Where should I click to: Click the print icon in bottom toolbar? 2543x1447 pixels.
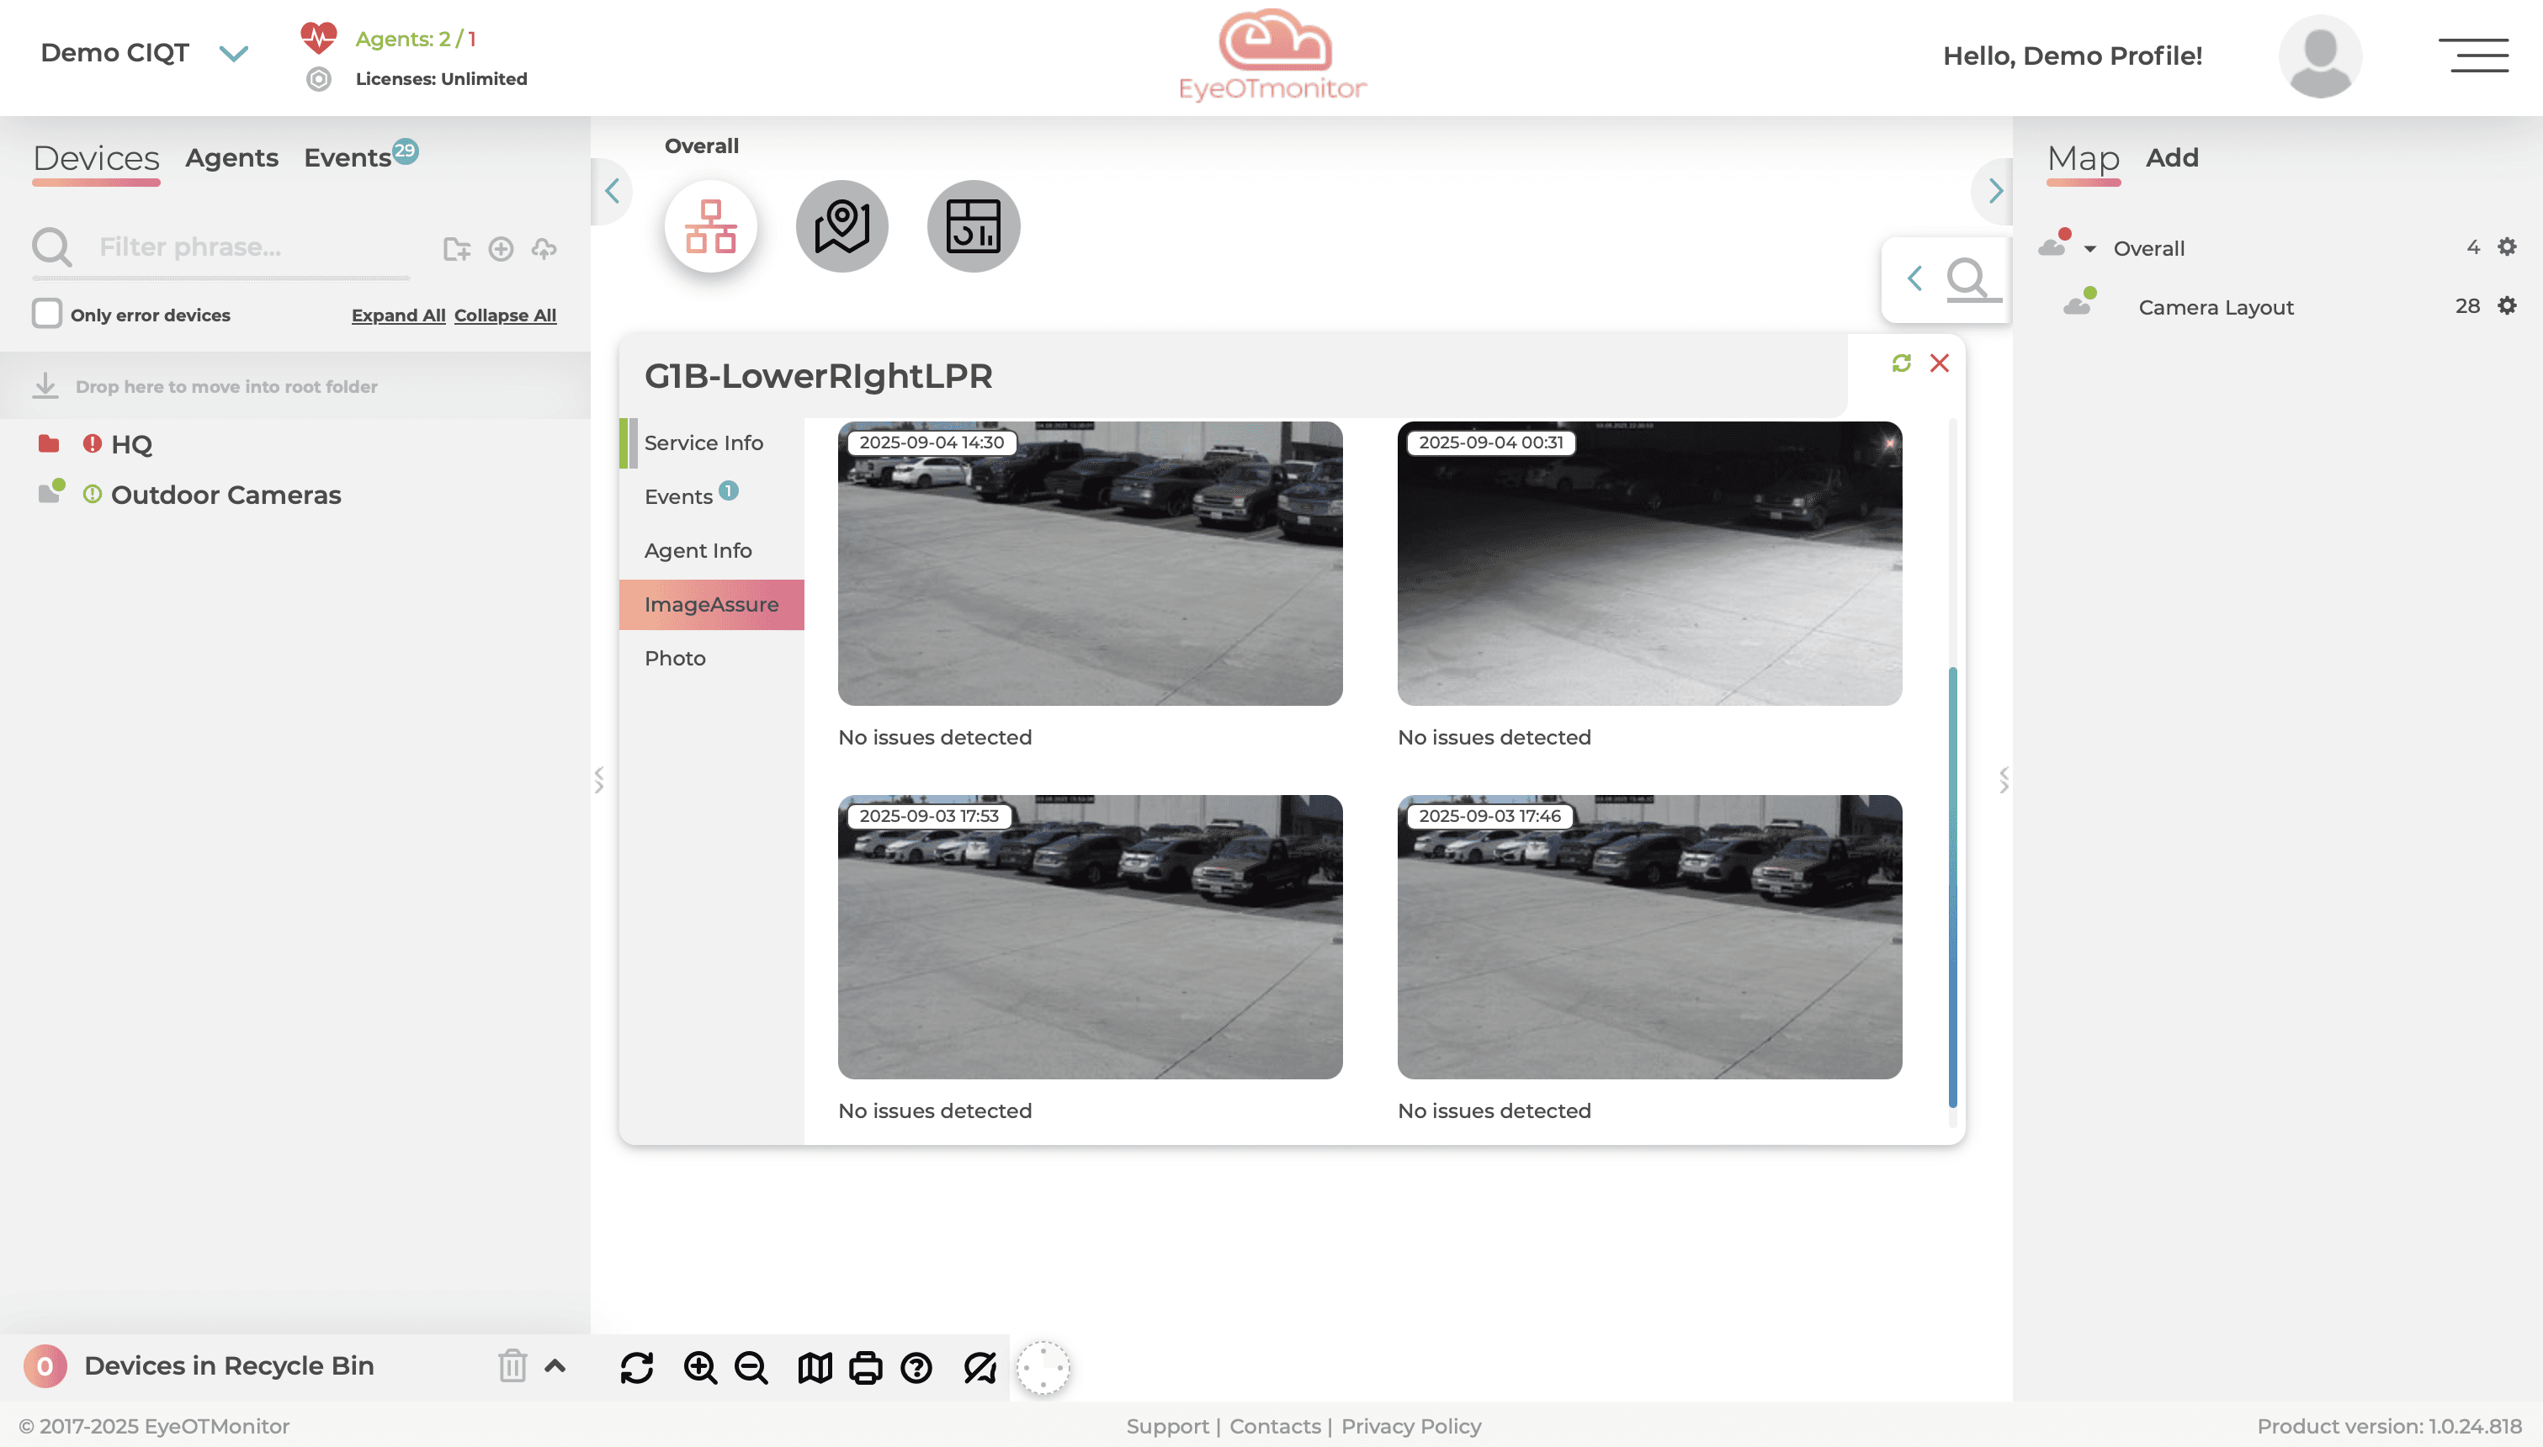(x=866, y=1367)
